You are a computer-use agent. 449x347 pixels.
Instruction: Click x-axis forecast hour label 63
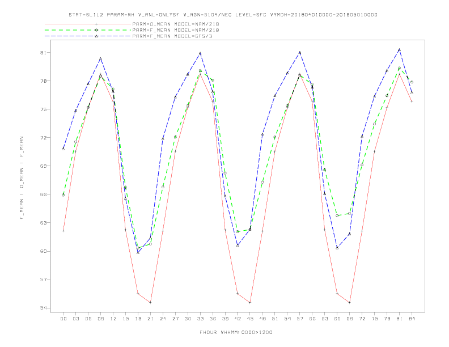tap(325, 319)
